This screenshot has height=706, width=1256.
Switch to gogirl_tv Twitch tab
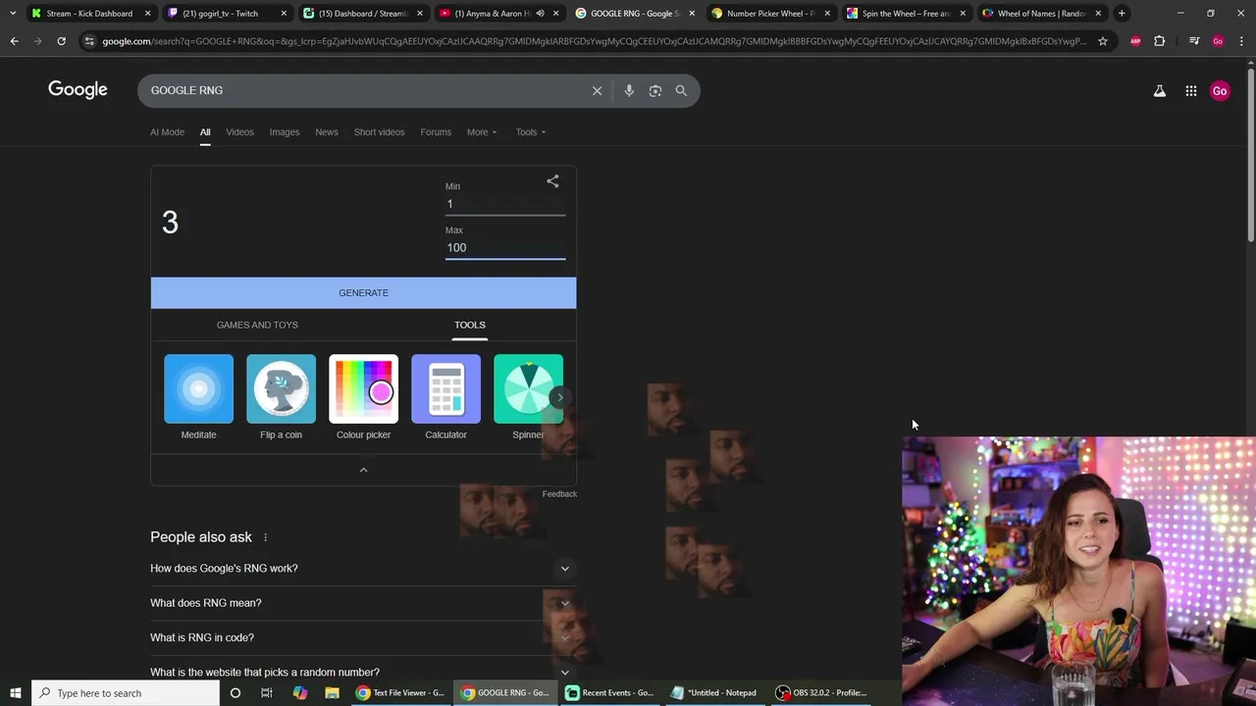(x=225, y=13)
